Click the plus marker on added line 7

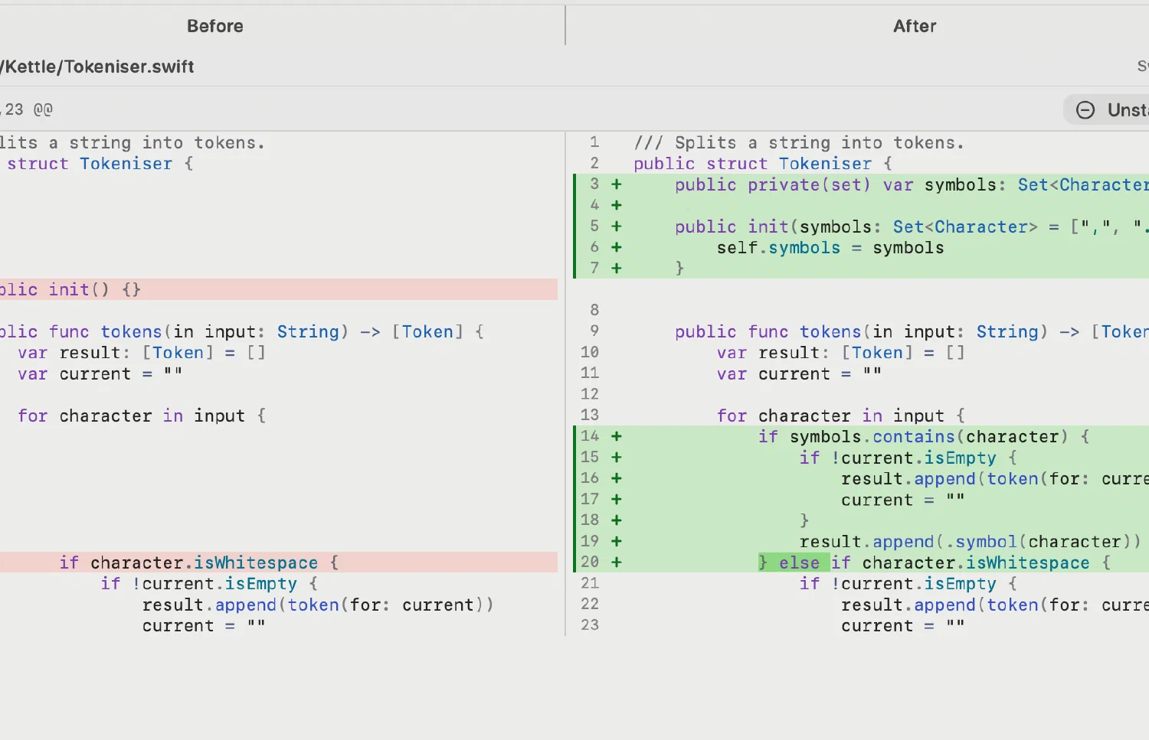(x=617, y=269)
